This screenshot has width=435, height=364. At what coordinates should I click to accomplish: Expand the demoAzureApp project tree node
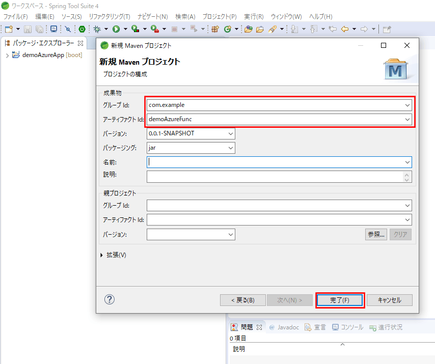[x=7, y=55]
